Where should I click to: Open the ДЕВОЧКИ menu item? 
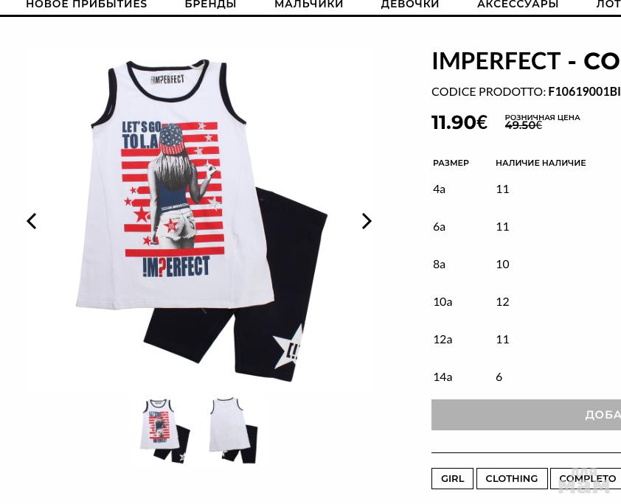click(410, 4)
